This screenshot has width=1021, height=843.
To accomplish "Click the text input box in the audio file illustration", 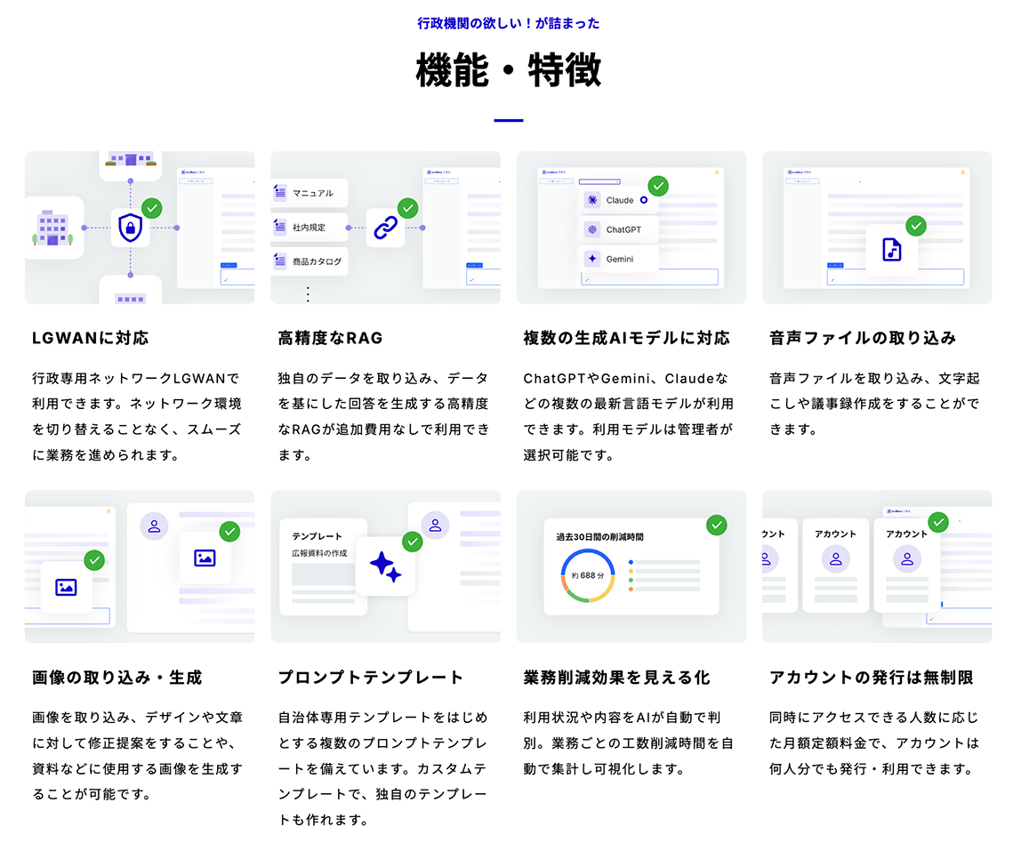I will pyautogui.click(x=895, y=277).
